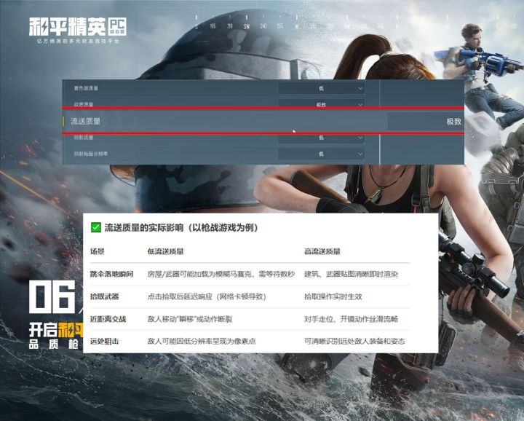The image size is (524, 421).
Task: Open the 阴影质量 dropdown arrow
Action: (x=360, y=138)
